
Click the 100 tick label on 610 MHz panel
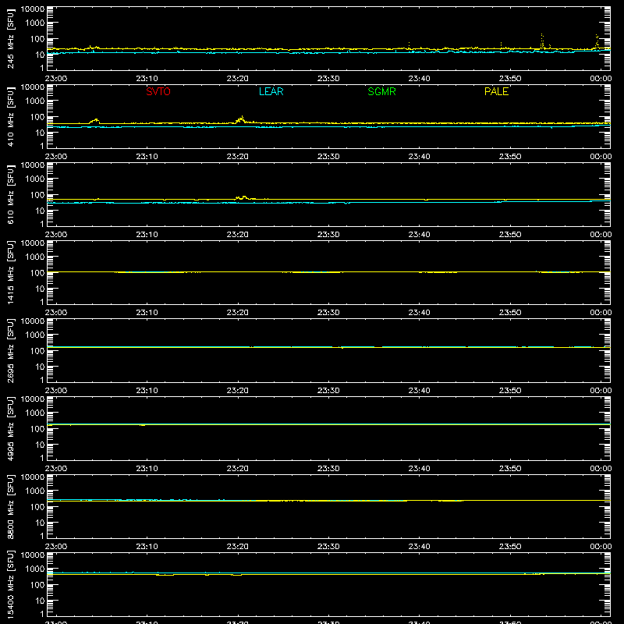tap(37, 195)
